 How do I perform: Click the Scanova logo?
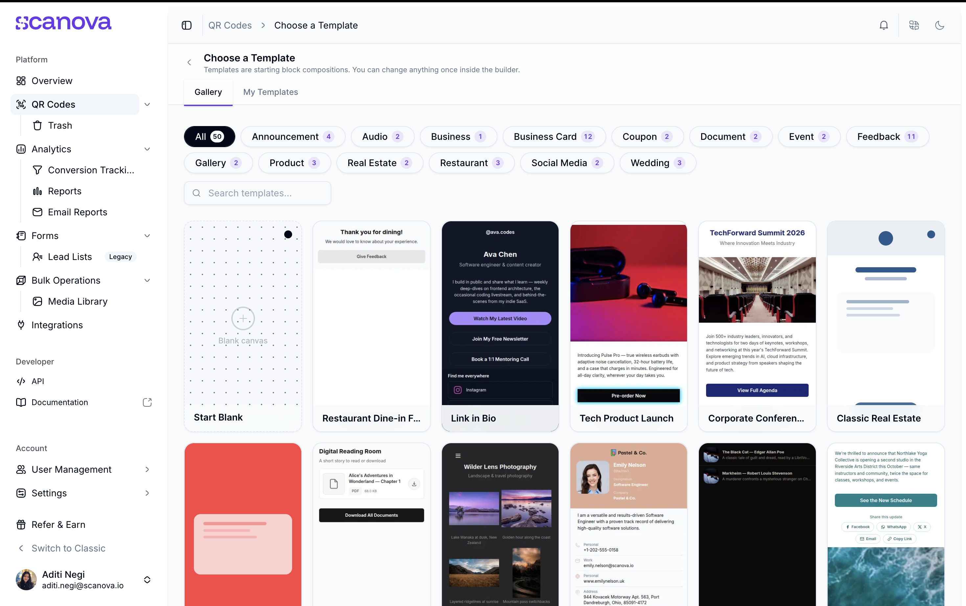[63, 23]
